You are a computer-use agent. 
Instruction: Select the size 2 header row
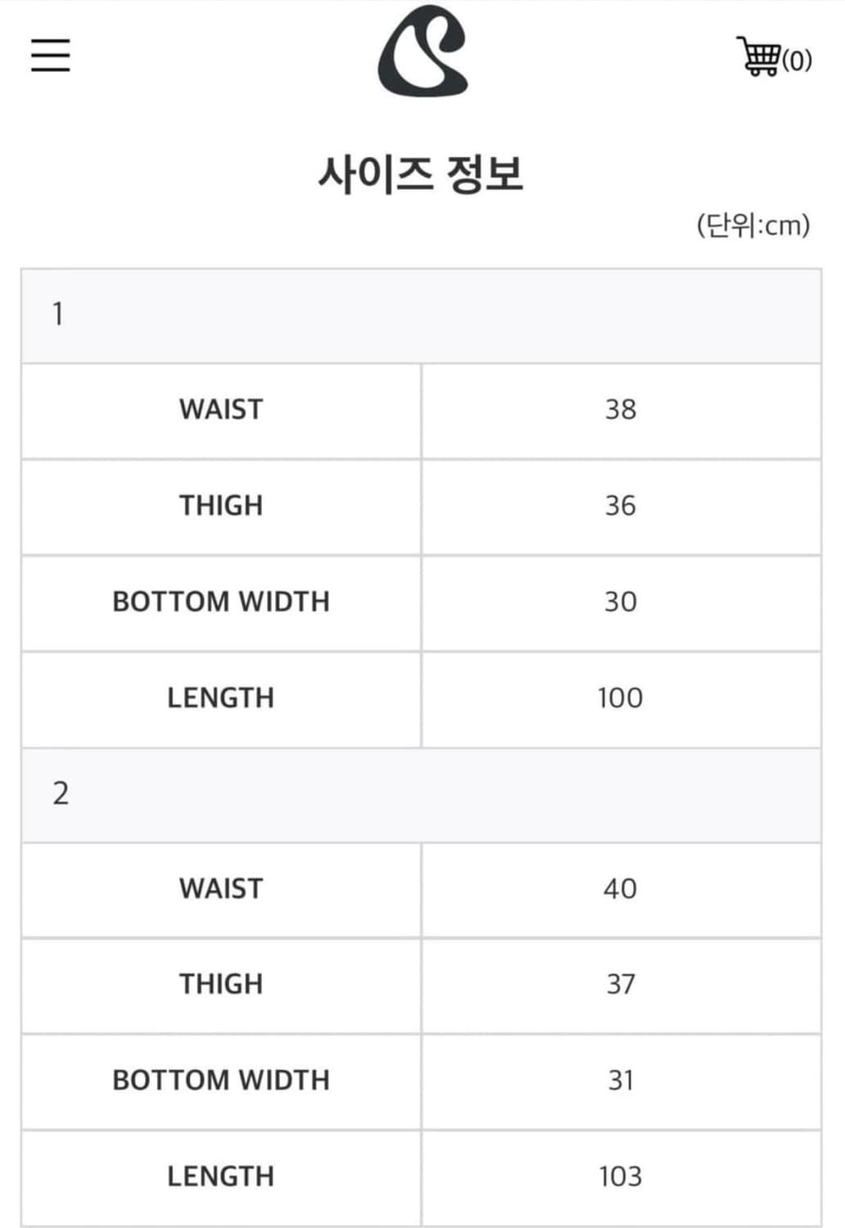(x=421, y=794)
